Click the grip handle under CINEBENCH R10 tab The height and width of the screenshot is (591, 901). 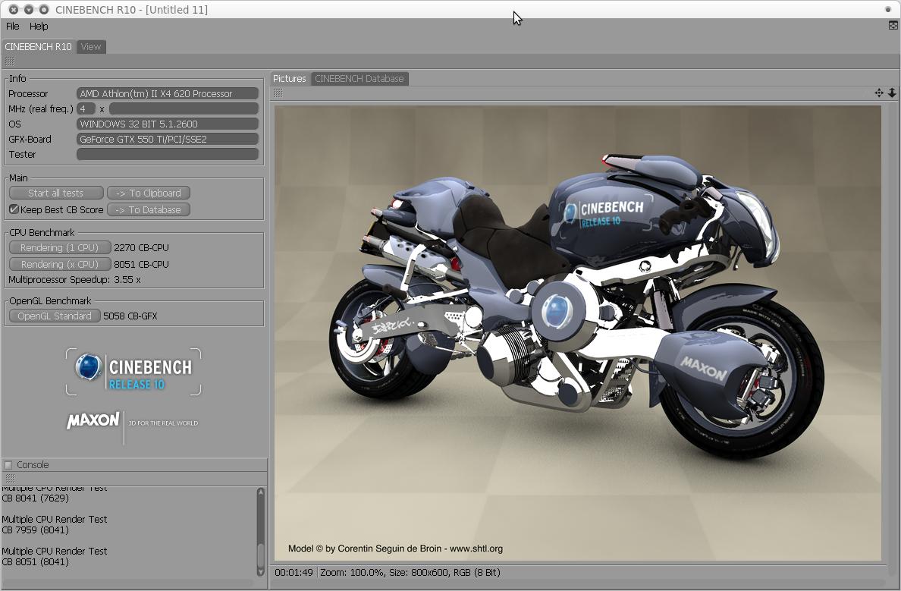[10, 61]
